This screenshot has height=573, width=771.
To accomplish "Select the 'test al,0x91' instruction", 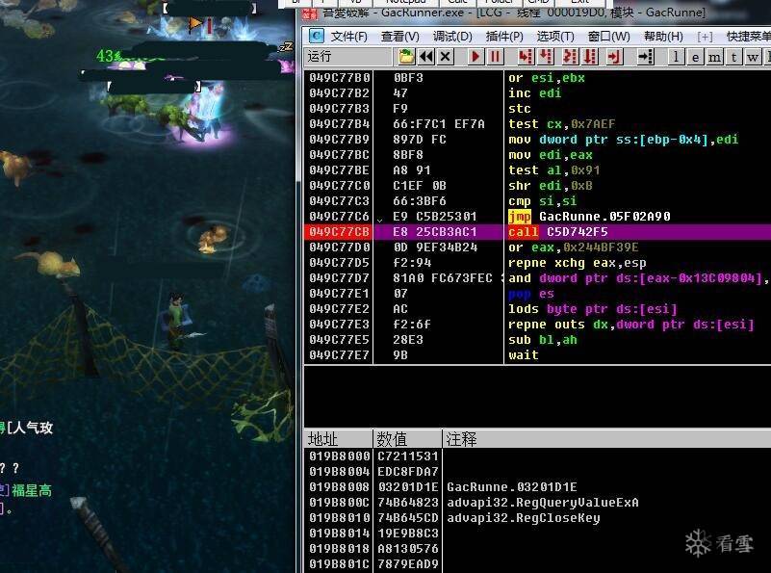I will pyautogui.click(x=553, y=170).
